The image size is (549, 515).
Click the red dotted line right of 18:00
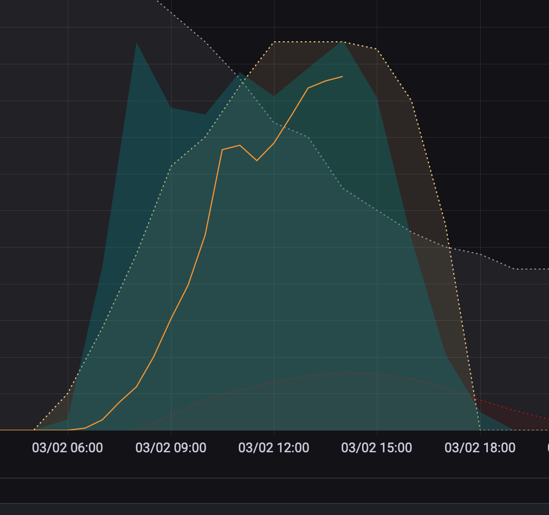coord(512,409)
